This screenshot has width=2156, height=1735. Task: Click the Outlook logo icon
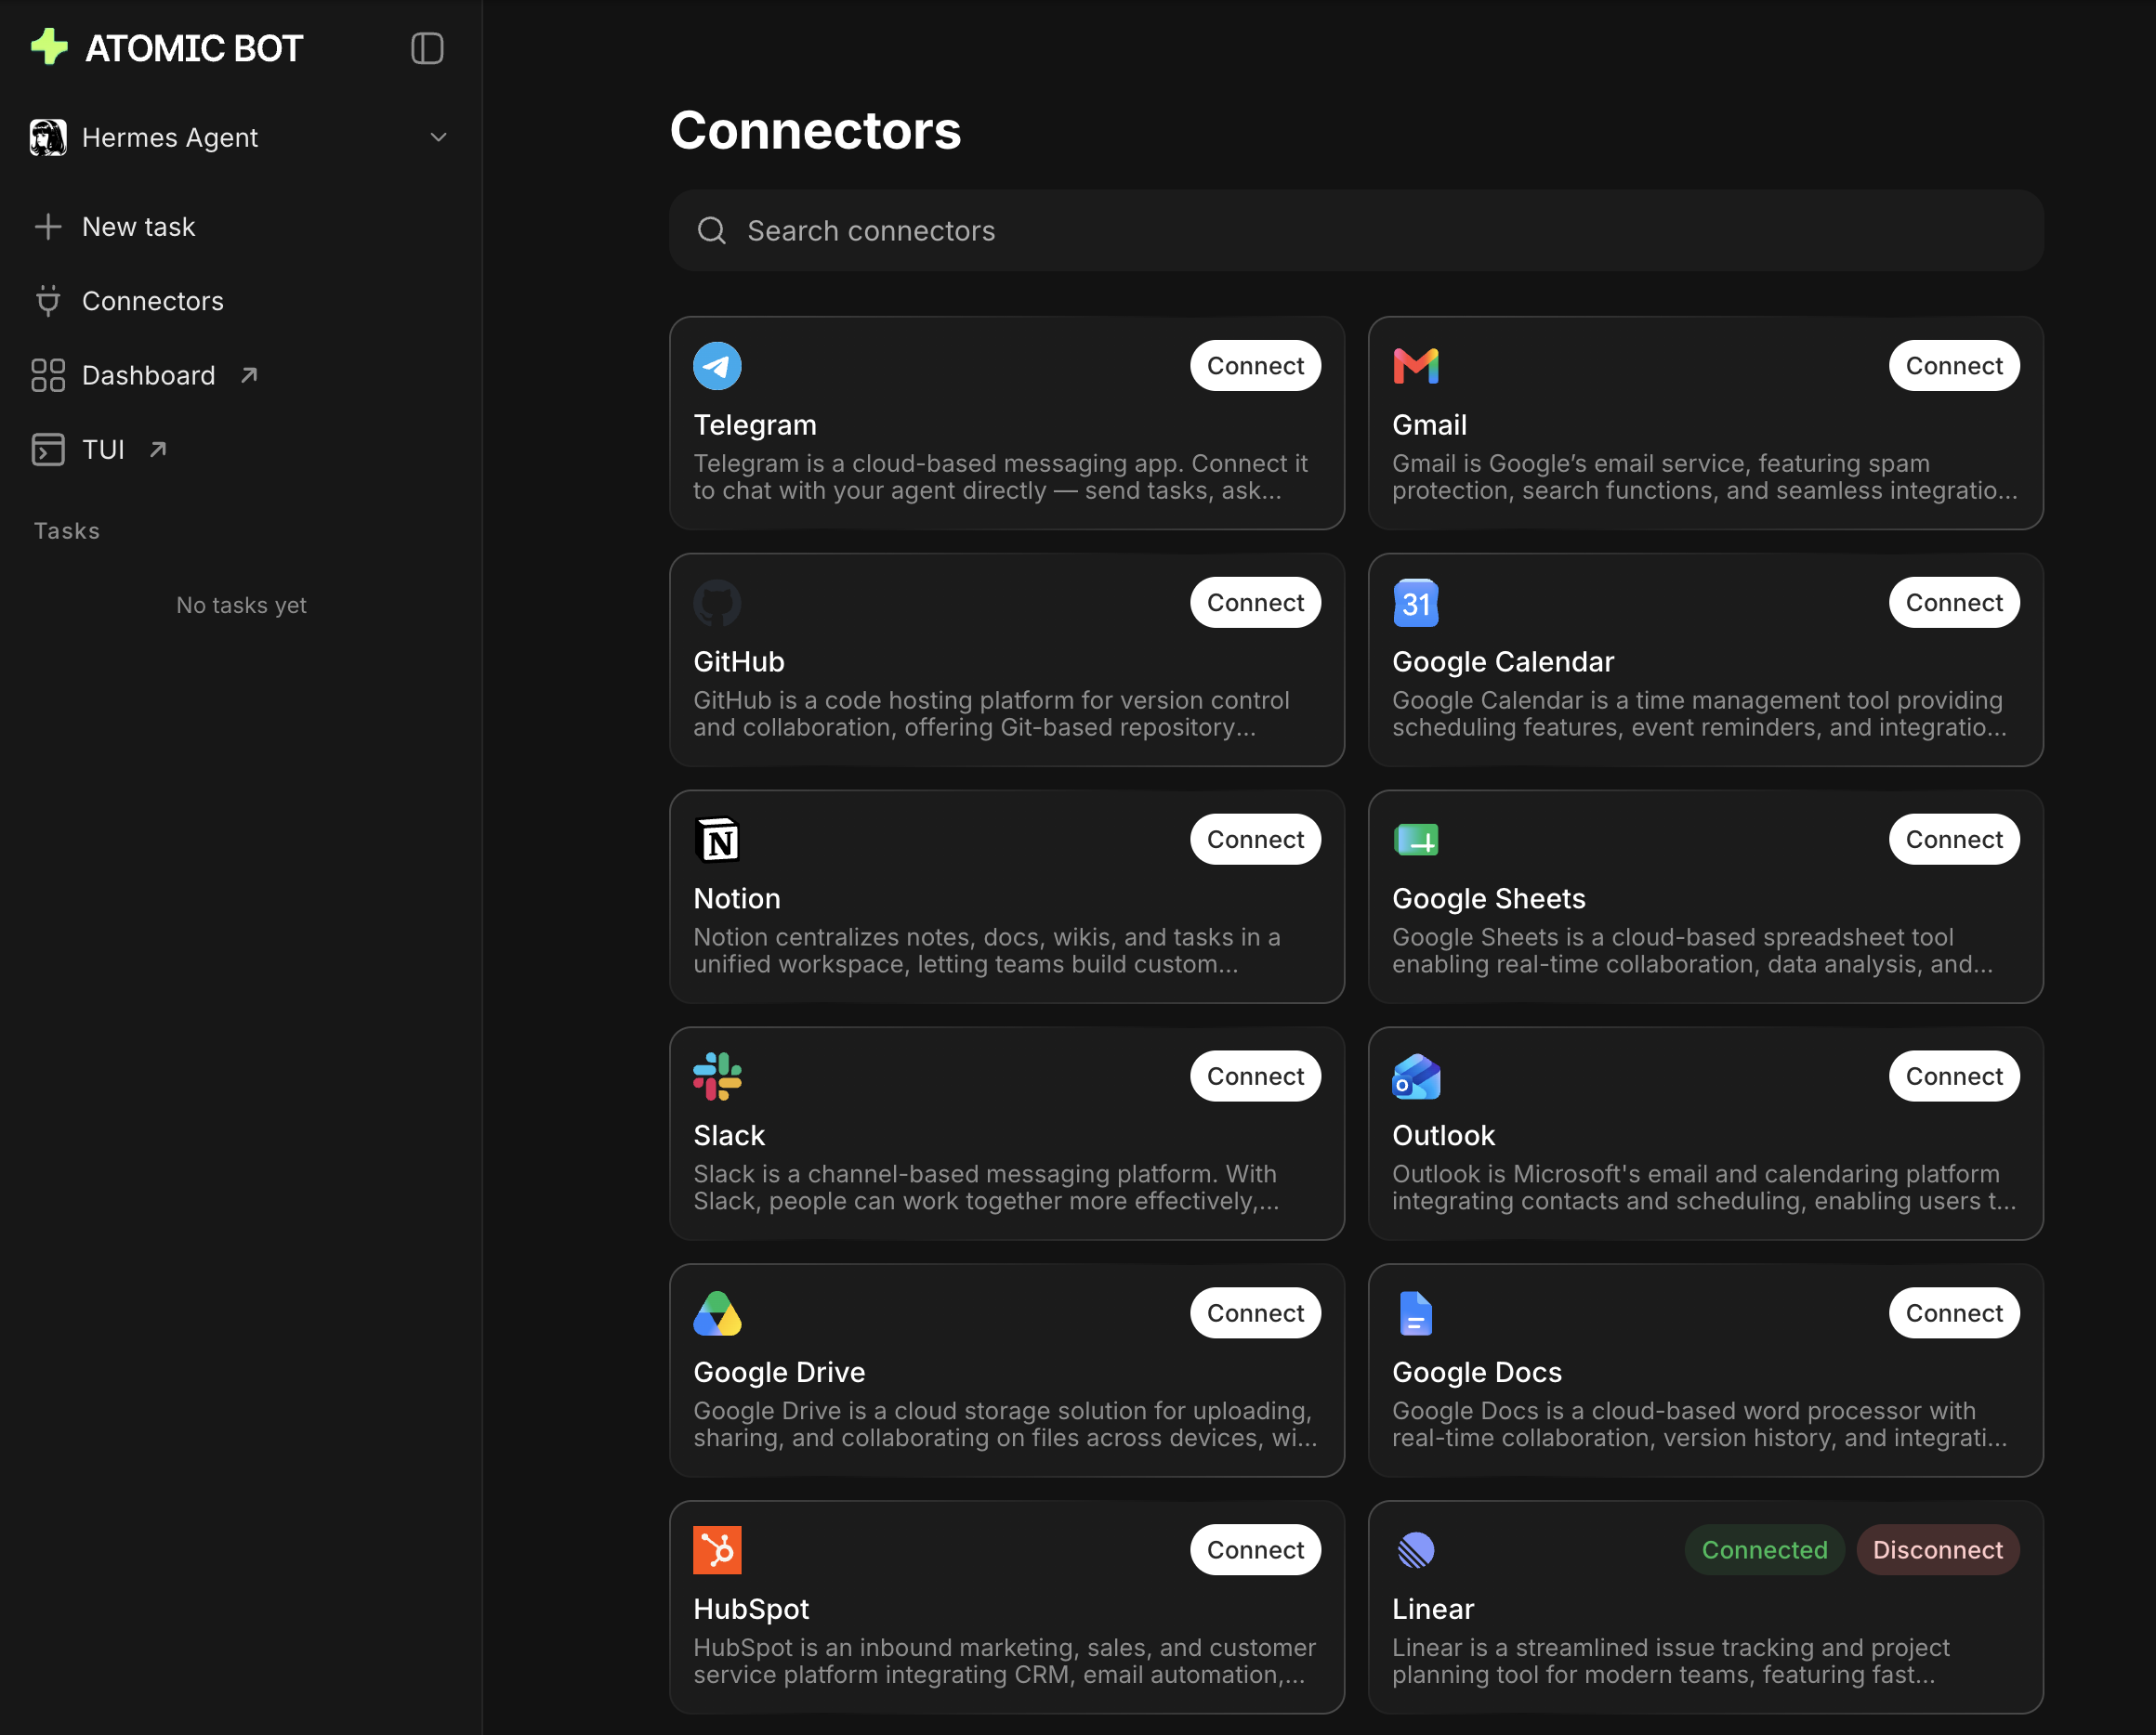tap(1416, 1076)
